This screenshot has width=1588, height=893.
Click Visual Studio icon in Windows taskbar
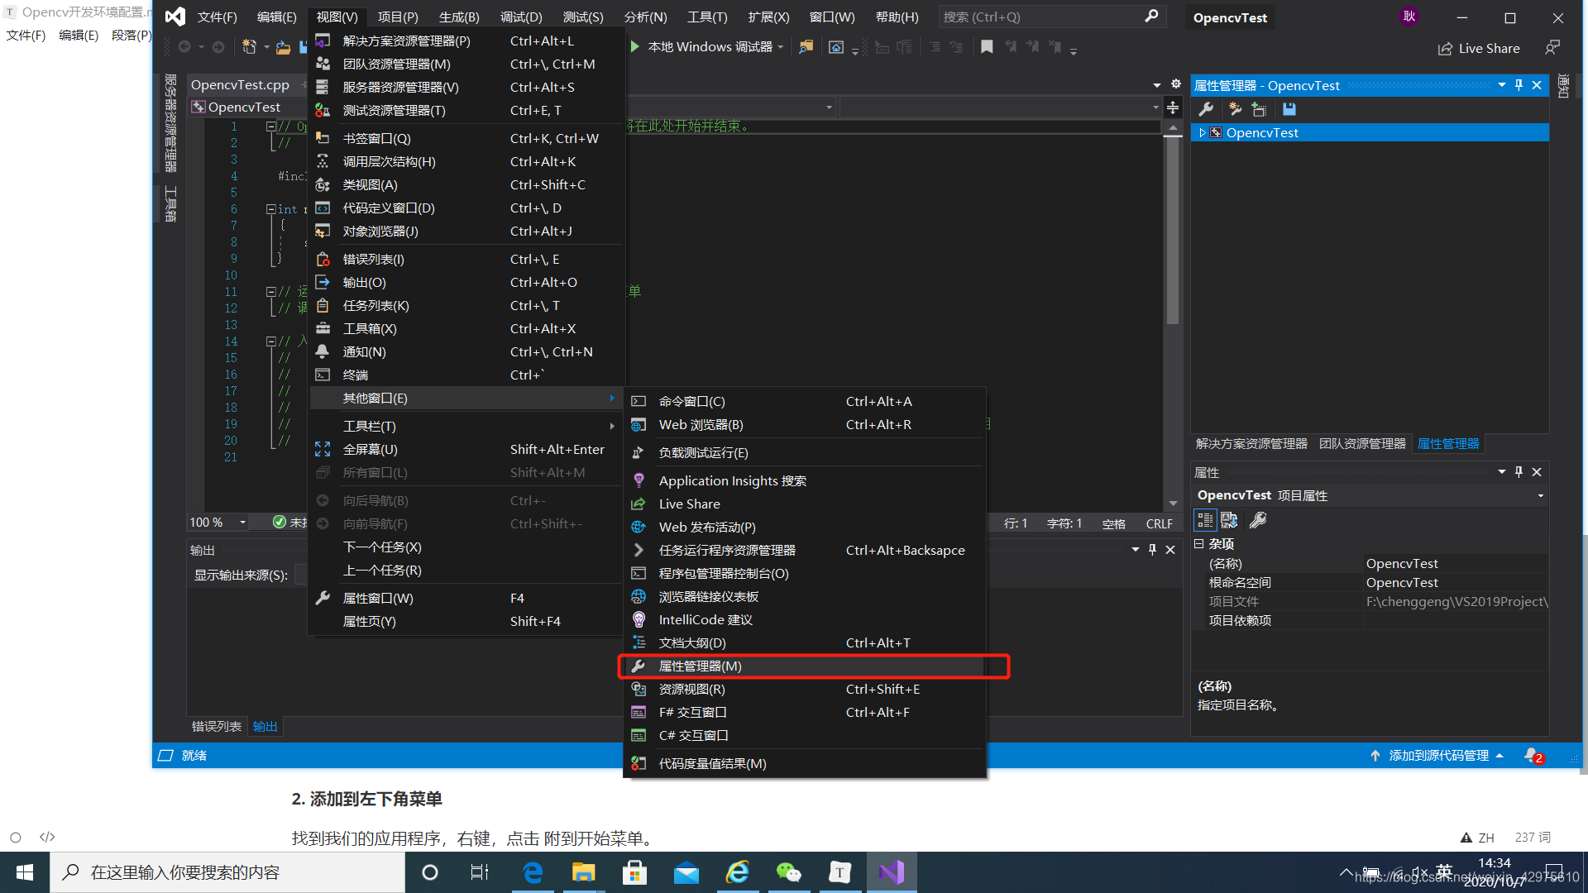pos(892,872)
